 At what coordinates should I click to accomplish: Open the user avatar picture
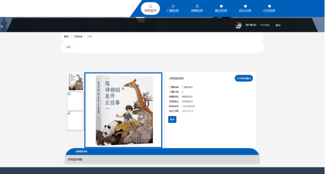point(238,25)
